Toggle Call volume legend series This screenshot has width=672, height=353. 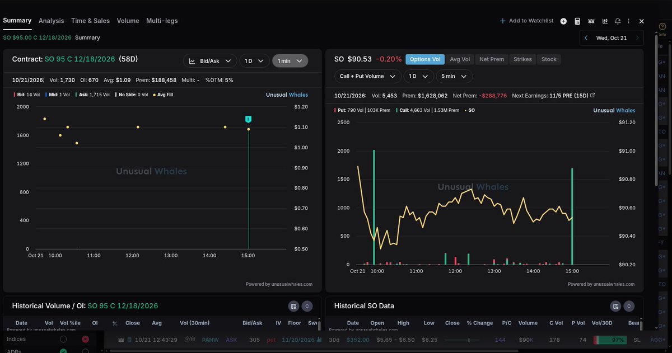point(426,110)
